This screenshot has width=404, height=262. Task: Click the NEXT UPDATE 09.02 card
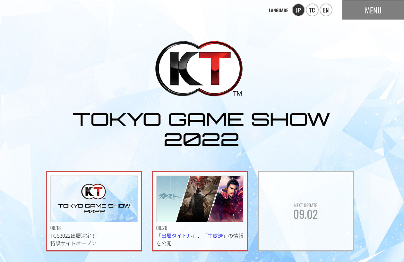pos(305,211)
